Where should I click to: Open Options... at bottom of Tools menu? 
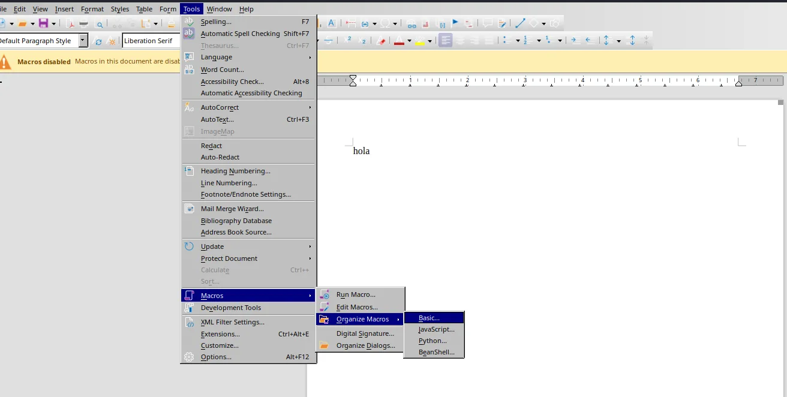248,357
